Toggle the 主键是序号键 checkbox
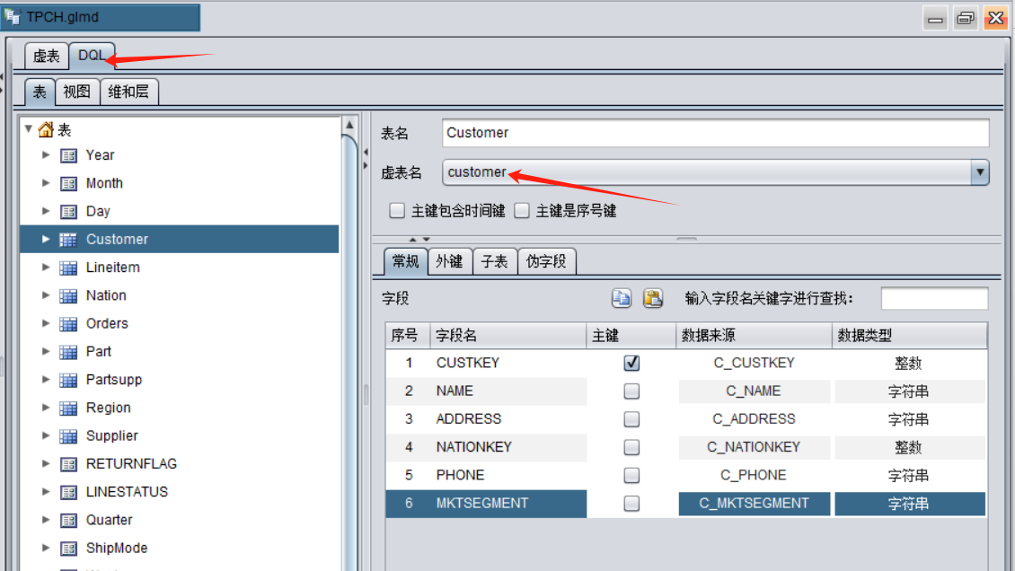The width and height of the screenshot is (1015, 571). click(x=522, y=211)
